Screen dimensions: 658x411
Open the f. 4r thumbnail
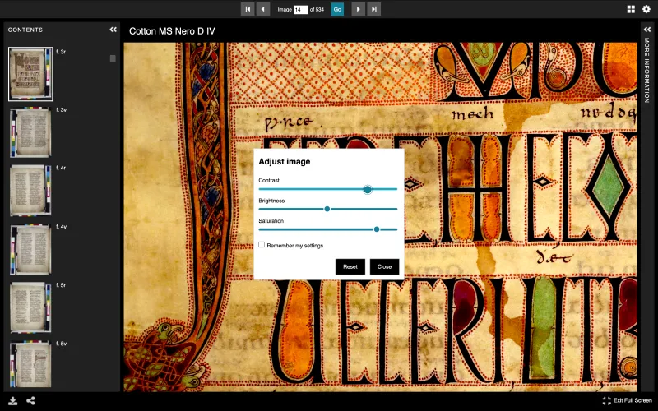point(30,190)
